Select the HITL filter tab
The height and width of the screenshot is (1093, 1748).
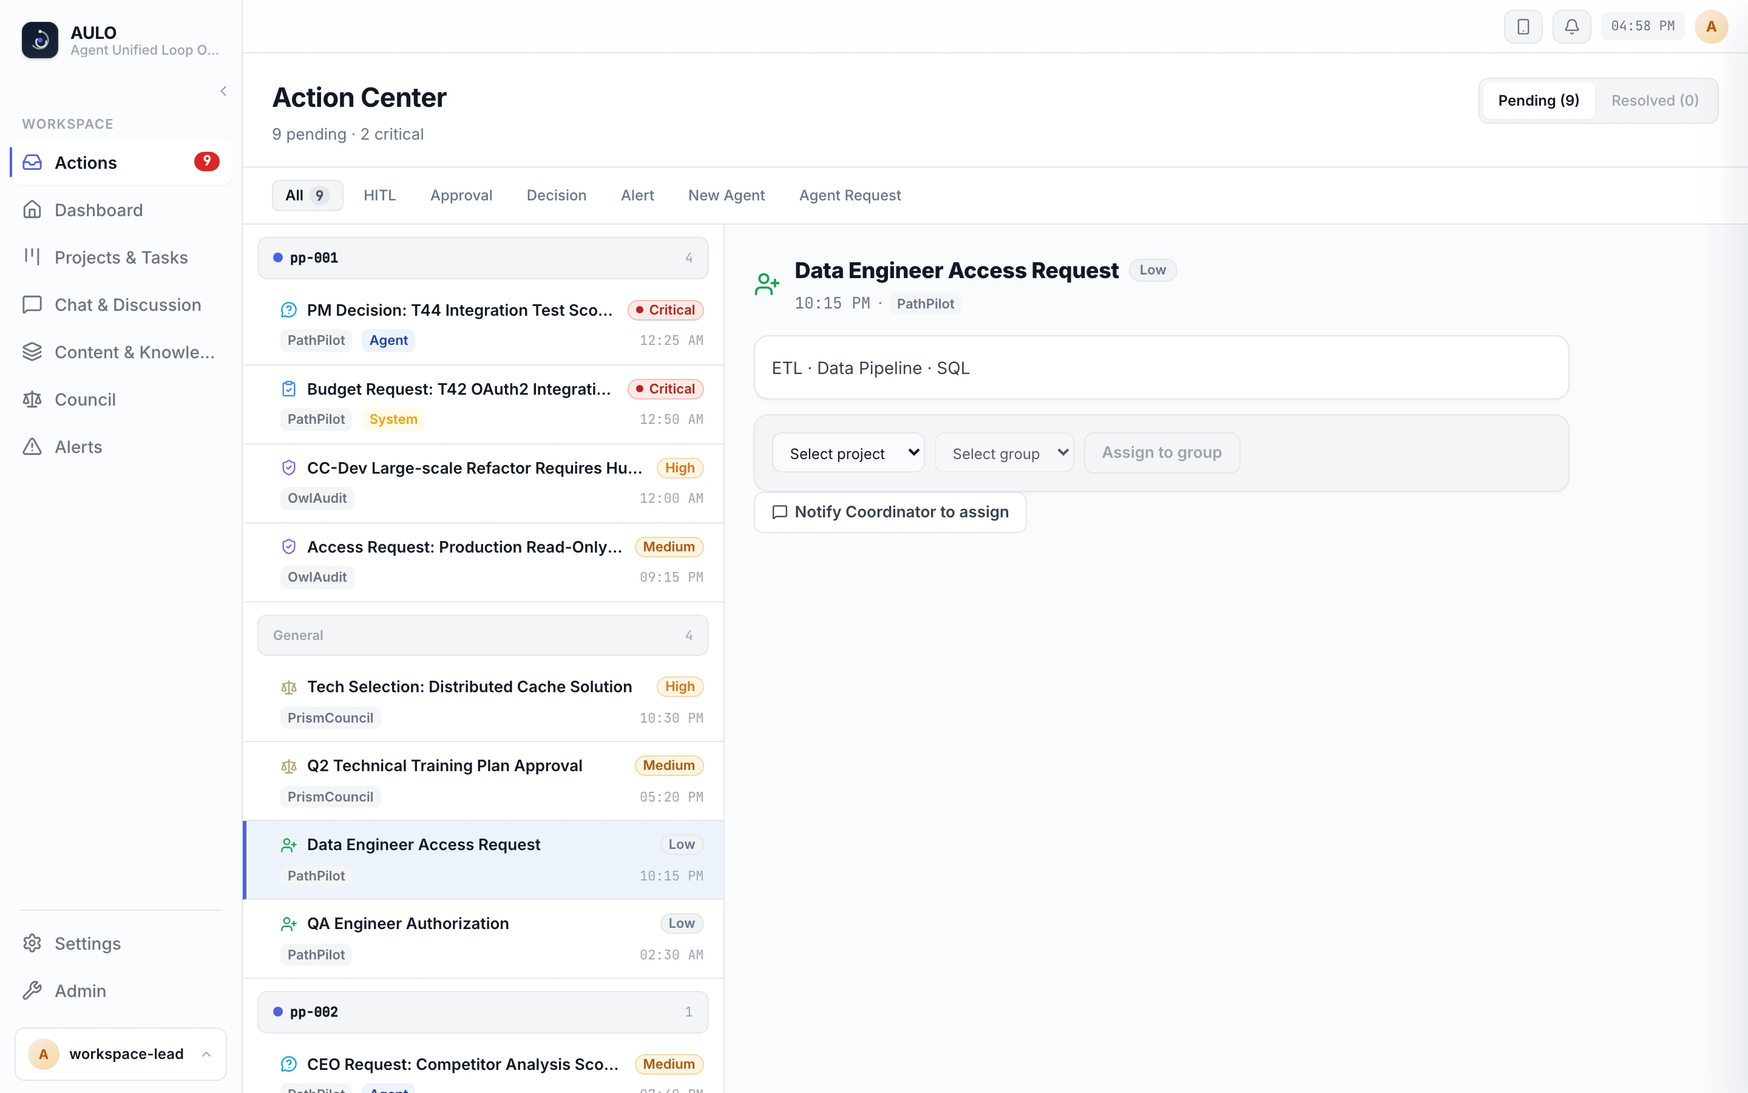point(379,195)
